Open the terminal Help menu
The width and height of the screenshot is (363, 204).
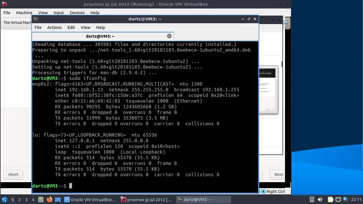coord(100,27)
